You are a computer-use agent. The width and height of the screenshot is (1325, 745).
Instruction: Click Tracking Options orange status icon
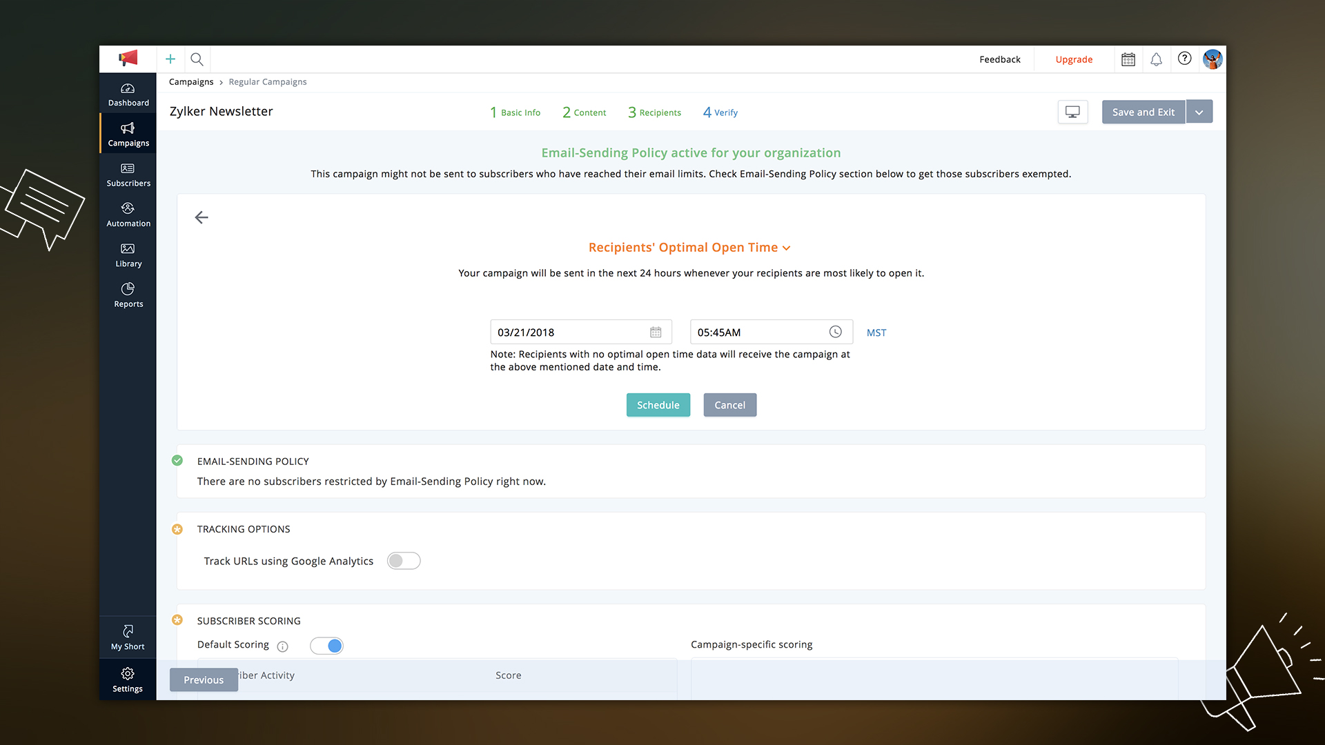[x=177, y=529]
